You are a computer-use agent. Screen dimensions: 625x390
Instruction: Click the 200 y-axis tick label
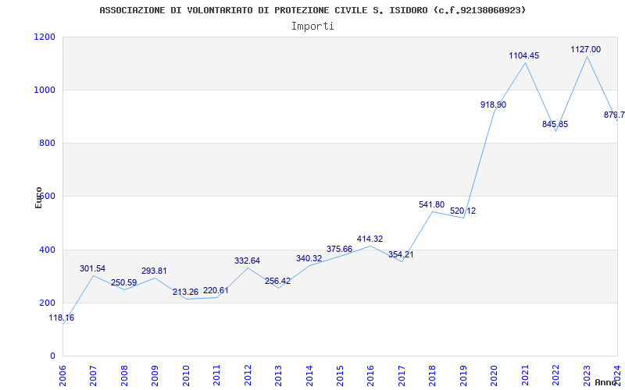pyautogui.click(x=48, y=303)
